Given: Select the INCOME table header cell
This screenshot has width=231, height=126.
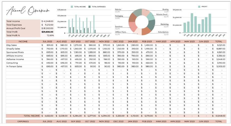Looking at the screenshot, I should [x=23, y=41].
